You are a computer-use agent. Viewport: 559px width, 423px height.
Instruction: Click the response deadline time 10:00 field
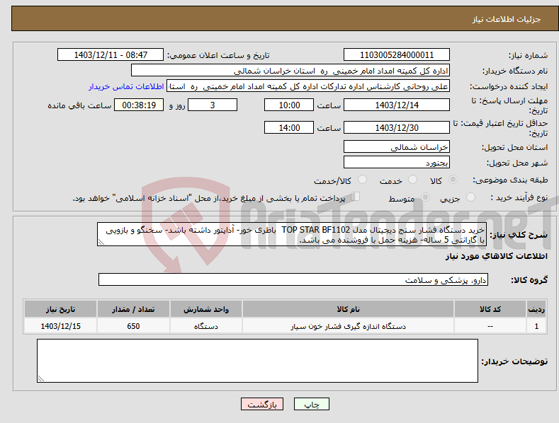click(x=289, y=105)
